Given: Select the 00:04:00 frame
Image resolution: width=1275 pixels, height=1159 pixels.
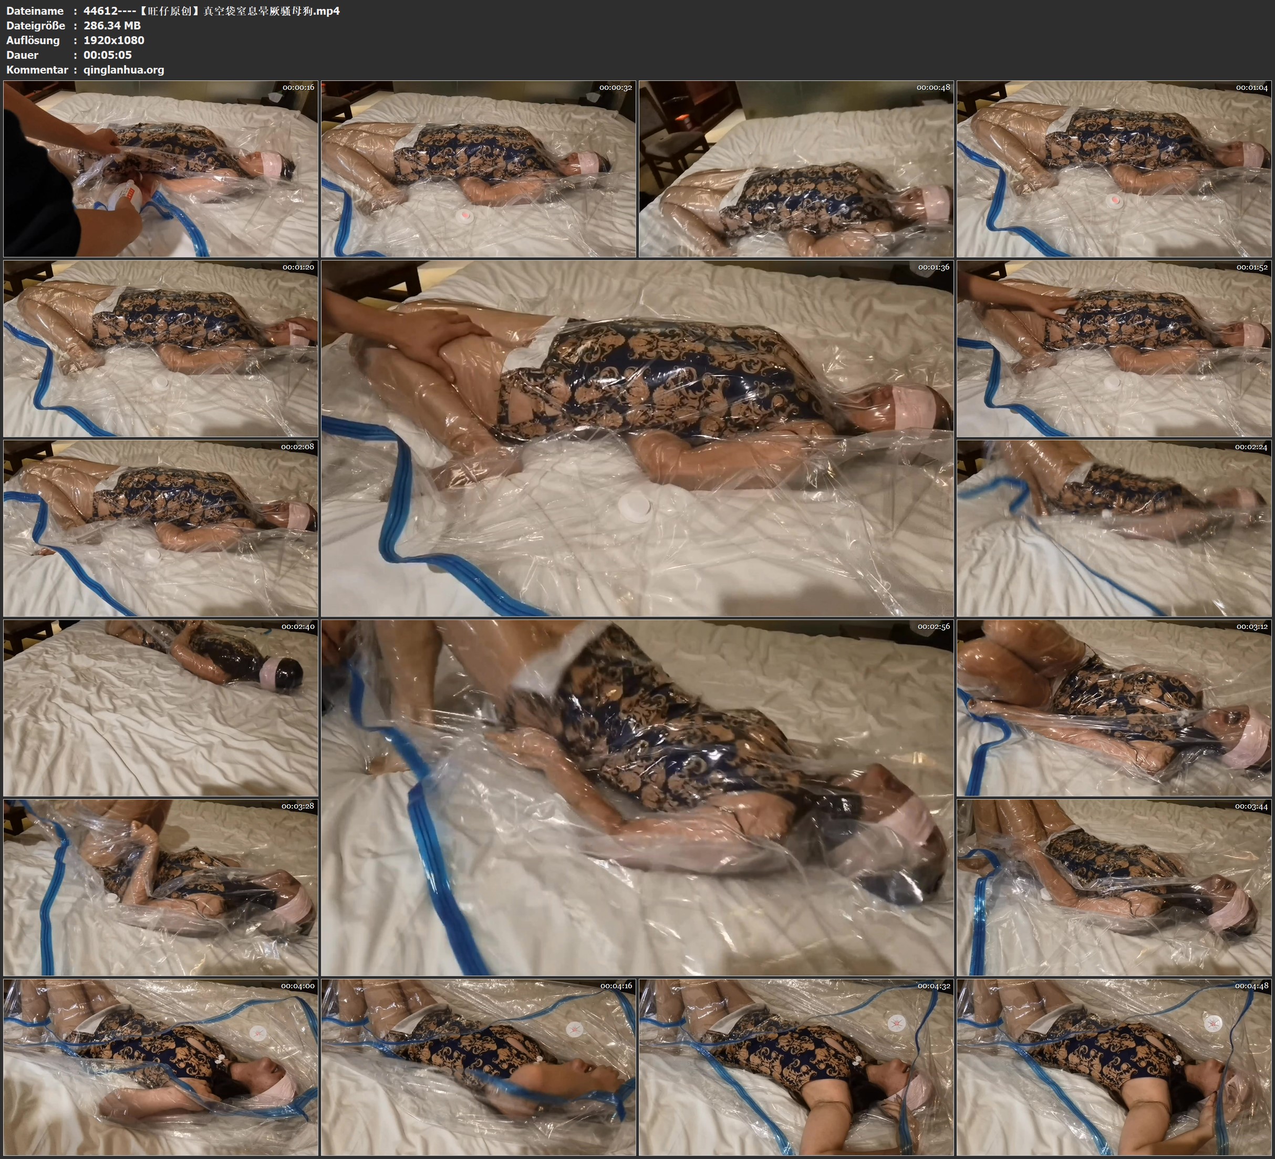Looking at the screenshot, I should click(x=161, y=1067).
